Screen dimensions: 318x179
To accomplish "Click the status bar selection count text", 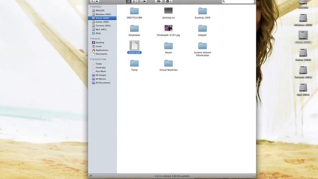I will [172, 176].
